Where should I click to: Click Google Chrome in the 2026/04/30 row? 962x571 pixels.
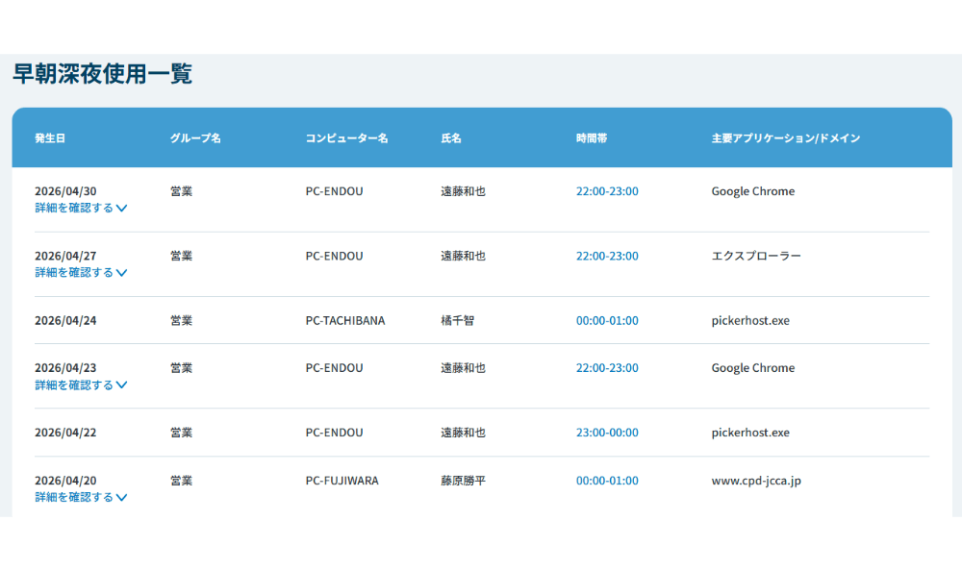[x=753, y=191]
